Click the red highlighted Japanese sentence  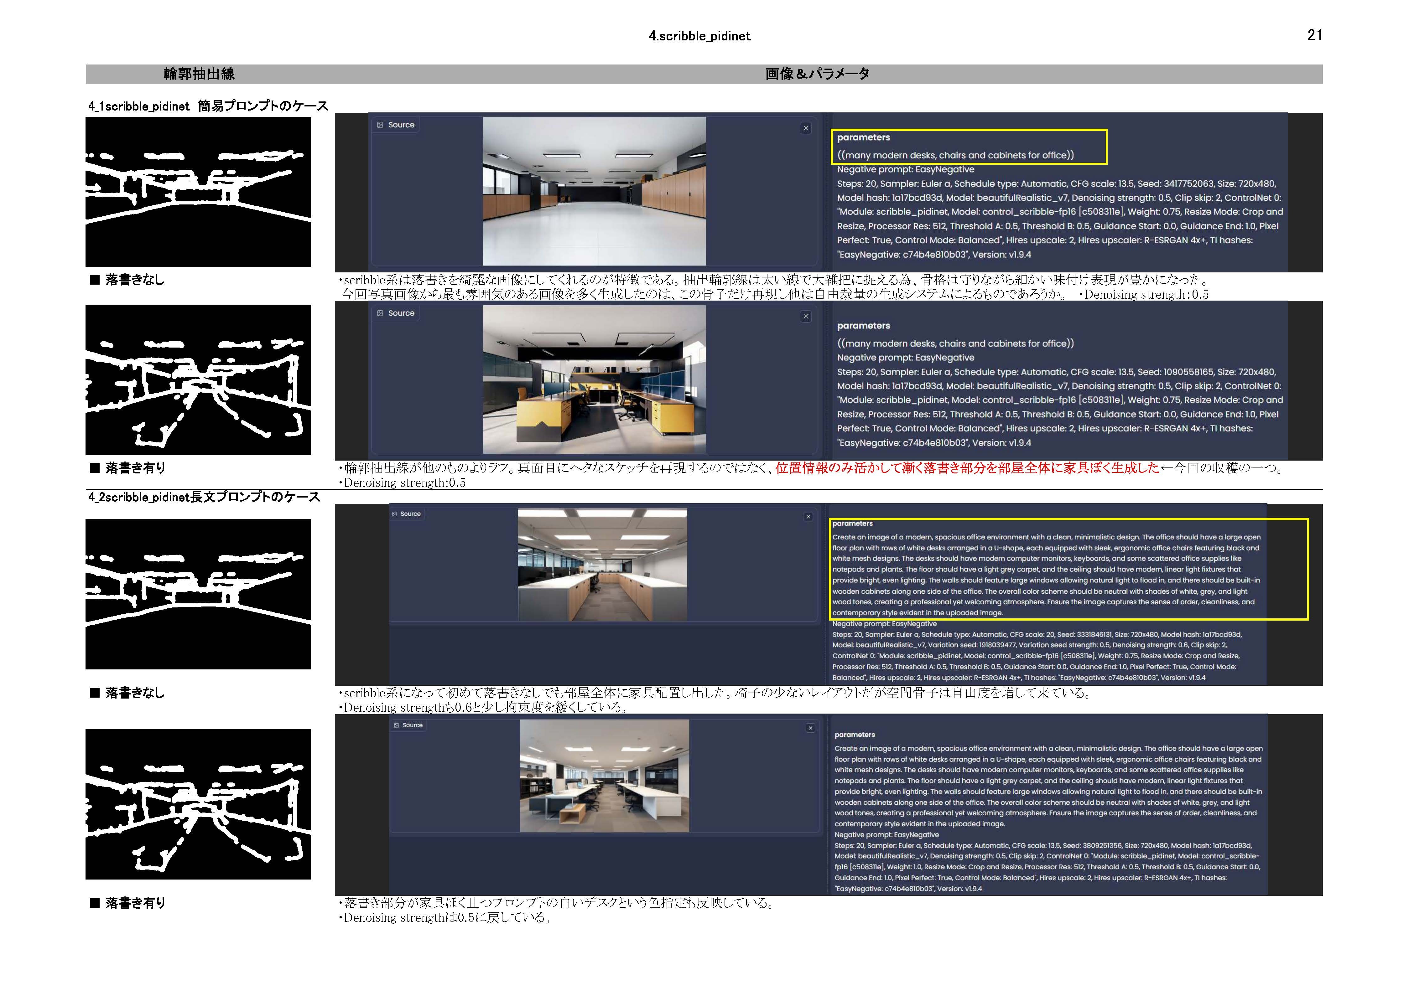967,468
